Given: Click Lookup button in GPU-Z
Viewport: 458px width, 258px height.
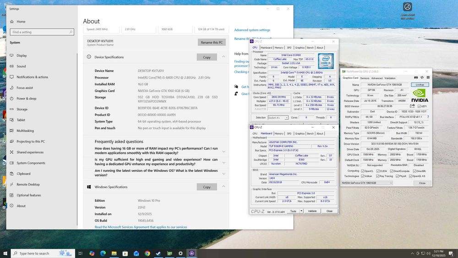Looking at the screenshot, I should (420, 84).
